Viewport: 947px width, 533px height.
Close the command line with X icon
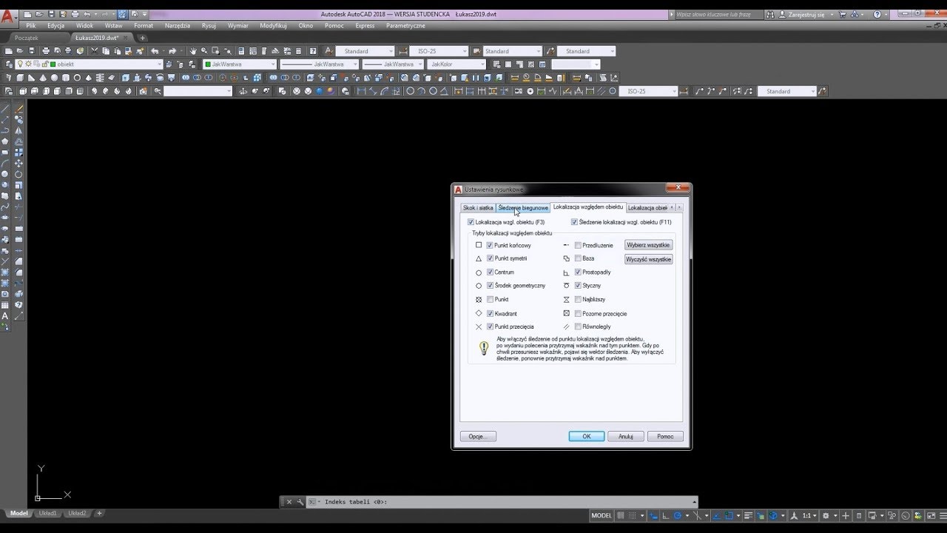289,502
